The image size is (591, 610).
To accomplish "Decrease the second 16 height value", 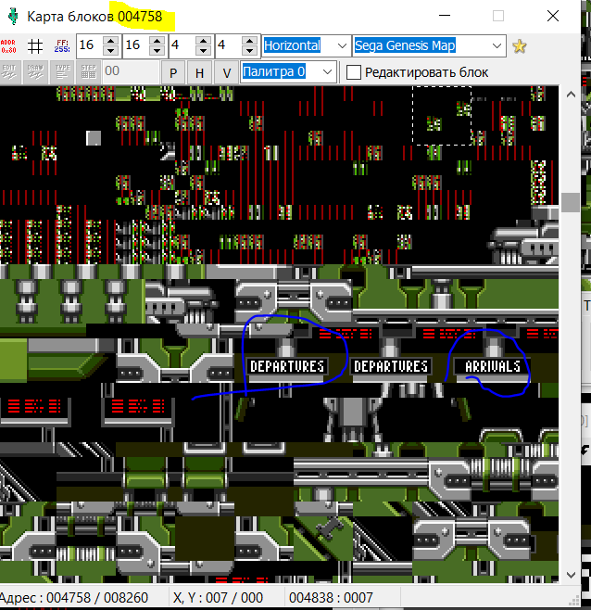I will pos(157,51).
